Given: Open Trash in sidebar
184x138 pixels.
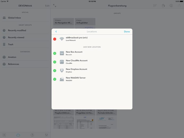Looking at the screenshot, I should click(25, 44).
